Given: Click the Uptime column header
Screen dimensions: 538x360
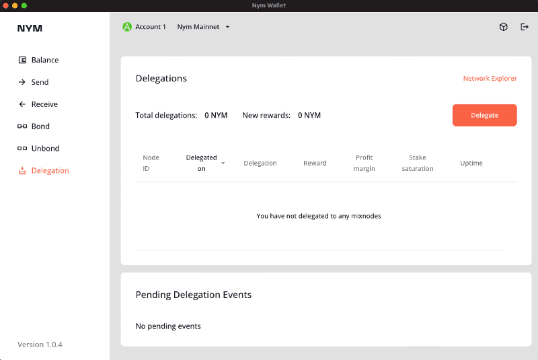Looking at the screenshot, I should coord(471,163).
